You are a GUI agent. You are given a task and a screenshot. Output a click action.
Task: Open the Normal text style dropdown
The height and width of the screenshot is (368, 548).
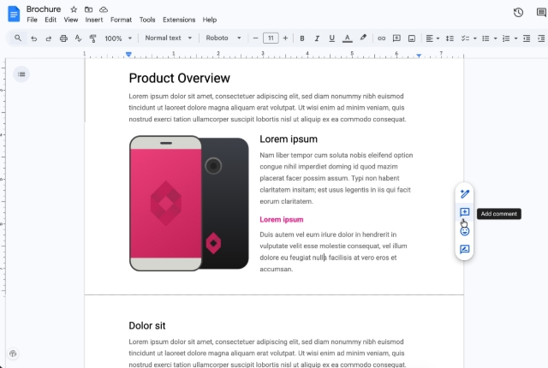point(169,38)
